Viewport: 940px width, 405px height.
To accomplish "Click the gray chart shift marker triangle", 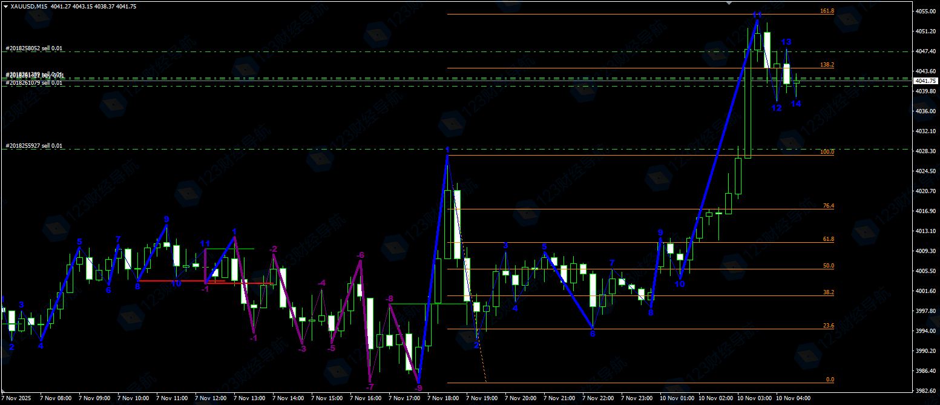I will coord(729,3).
